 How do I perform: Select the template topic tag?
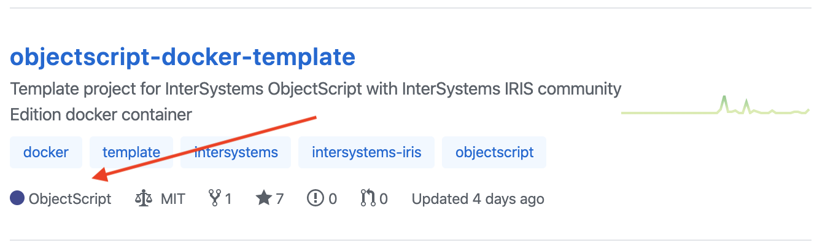(131, 152)
